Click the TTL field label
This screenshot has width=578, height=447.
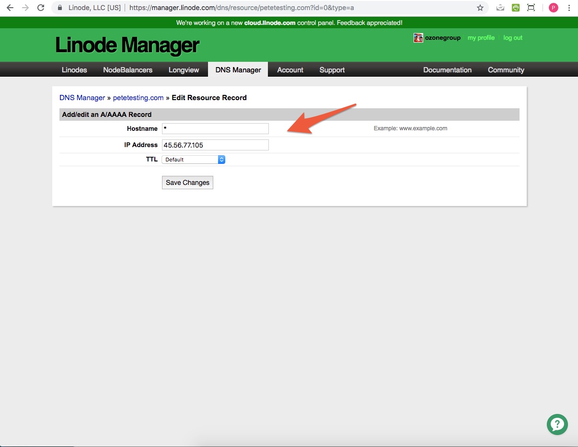[152, 160]
